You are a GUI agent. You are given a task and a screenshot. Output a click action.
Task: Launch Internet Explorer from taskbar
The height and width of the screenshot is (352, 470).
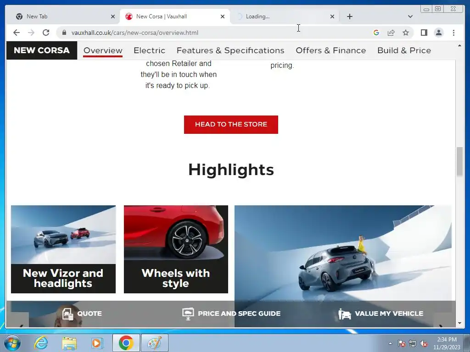click(x=41, y=343)
